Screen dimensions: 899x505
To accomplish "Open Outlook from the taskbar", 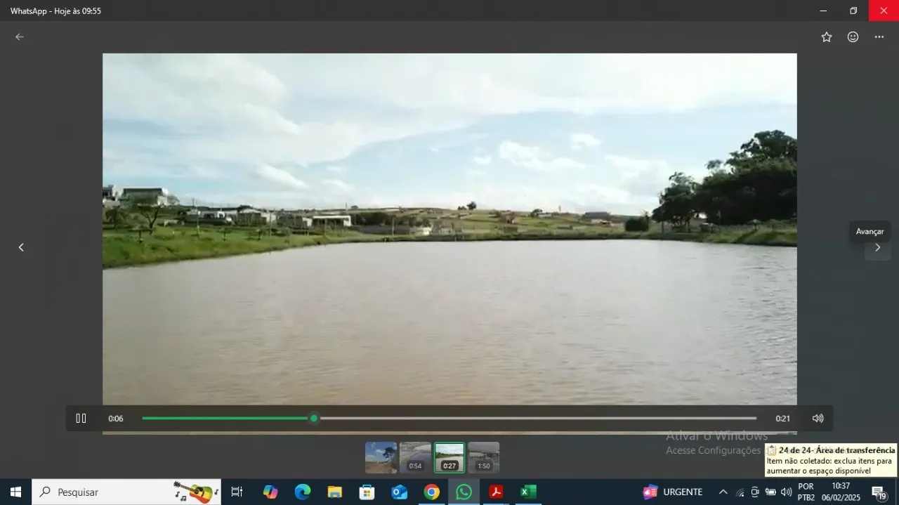I will [x=400, y=492].
